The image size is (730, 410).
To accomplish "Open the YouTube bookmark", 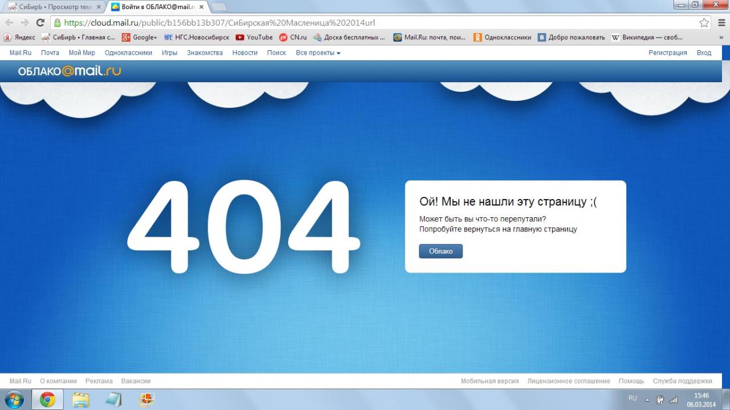I will (x=254, y=38).
